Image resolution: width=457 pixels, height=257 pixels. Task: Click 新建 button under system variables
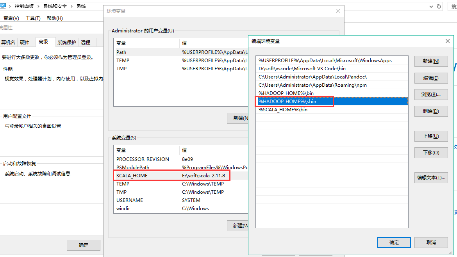[238, 225]
